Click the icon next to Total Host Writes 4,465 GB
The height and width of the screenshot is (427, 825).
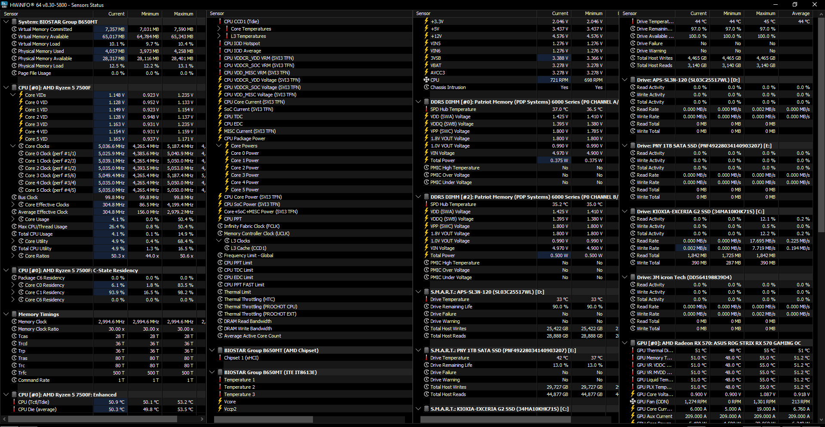633,58
